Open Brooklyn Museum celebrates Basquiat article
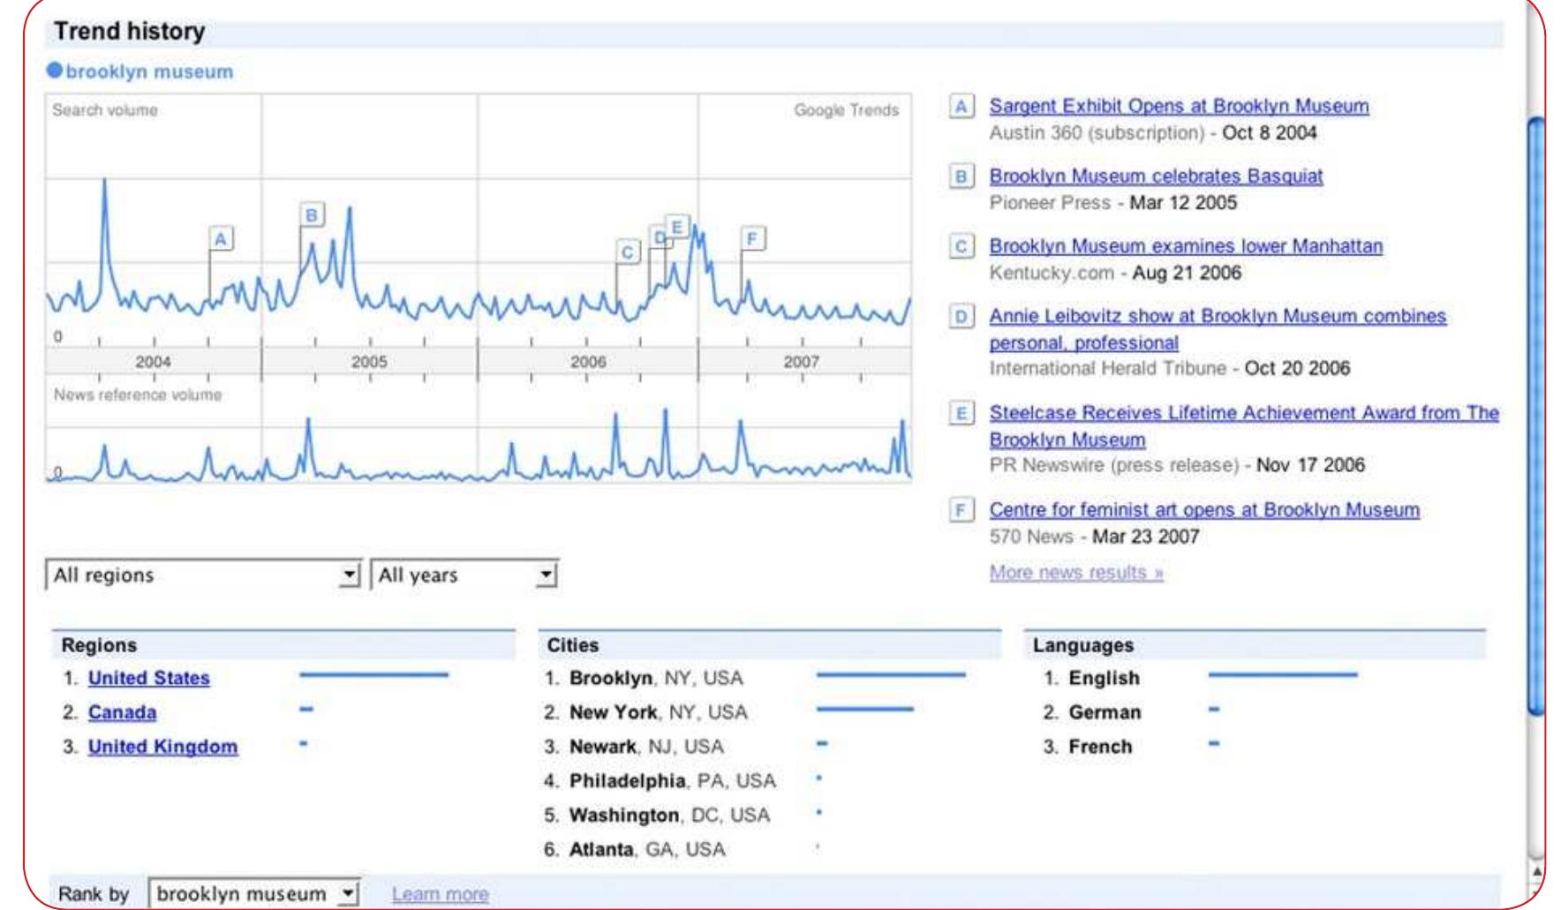 [1156, 177]
